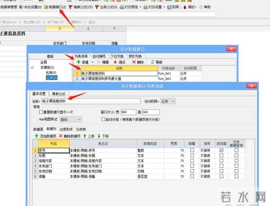Click the window width input field

[x=128, y=112]
